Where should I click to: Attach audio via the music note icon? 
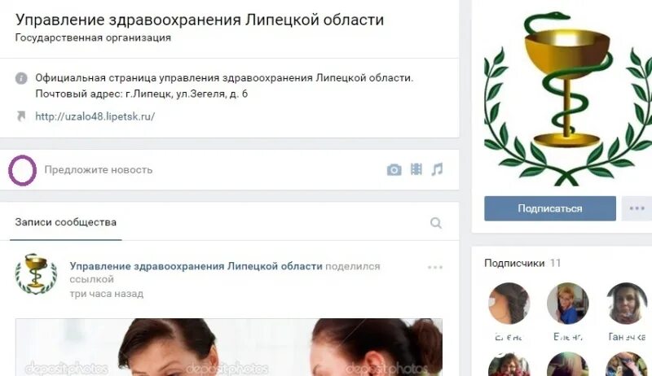pos(437,169)
